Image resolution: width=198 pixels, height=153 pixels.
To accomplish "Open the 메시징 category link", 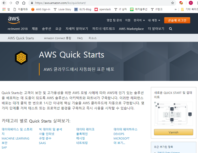I will tap(81, 138).
